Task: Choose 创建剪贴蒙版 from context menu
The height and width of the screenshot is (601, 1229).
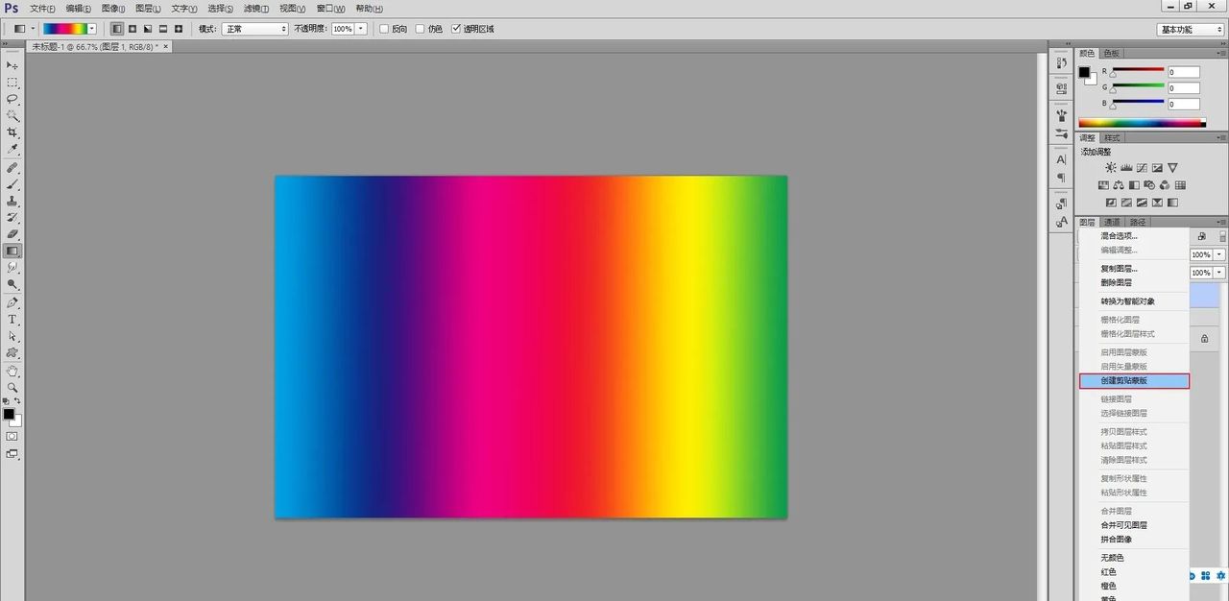Action: (x=1134, y=381)
